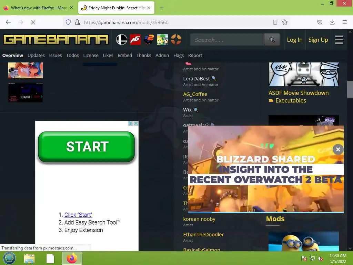Click the GameBanana logo
The width and height of the screenshot is (353, 265).
point(56,40)
